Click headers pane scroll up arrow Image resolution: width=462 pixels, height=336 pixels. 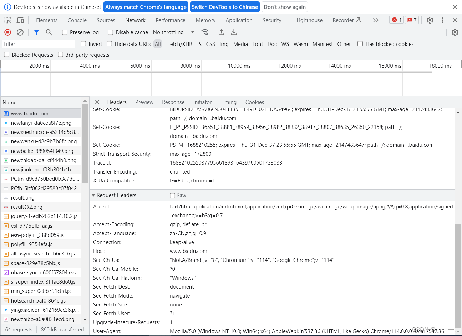[458, 113]
